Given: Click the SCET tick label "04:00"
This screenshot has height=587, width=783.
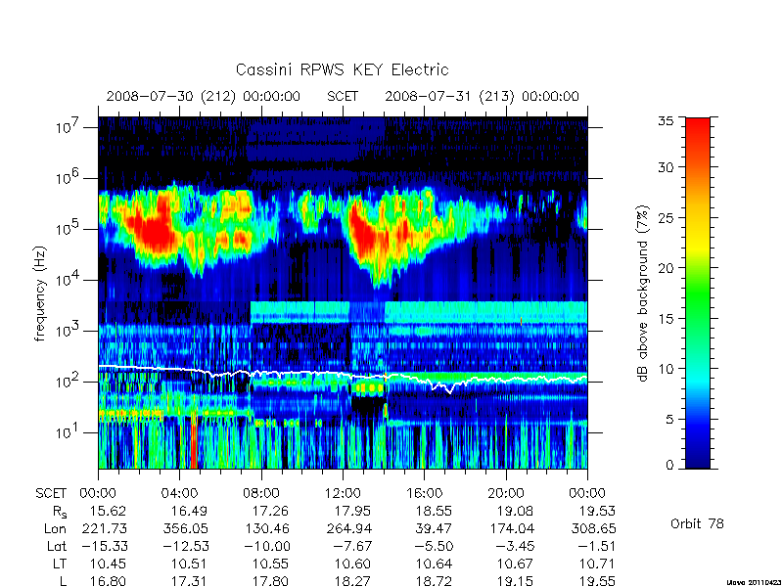Looking at the screenshot, I should 179,494.
